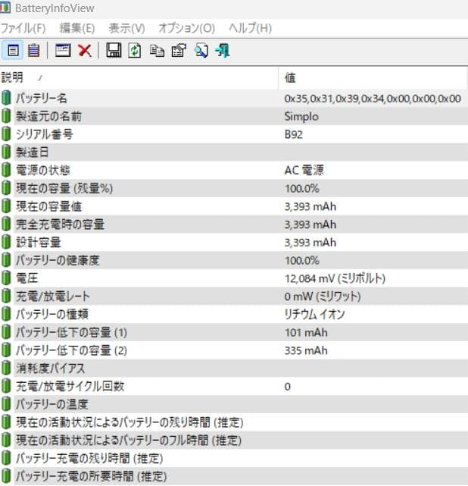Open the 編集(E) menu
The width and height of the screenshot is (468, 486).
click(77, 28)
